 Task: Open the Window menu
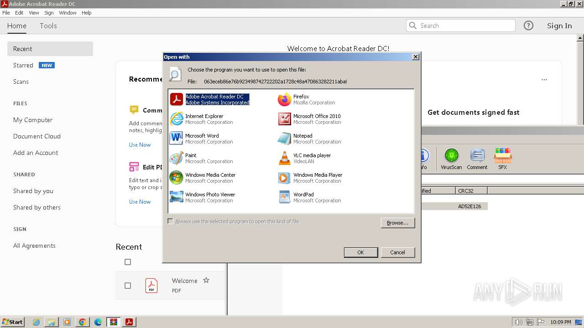(x=68, y=13)
